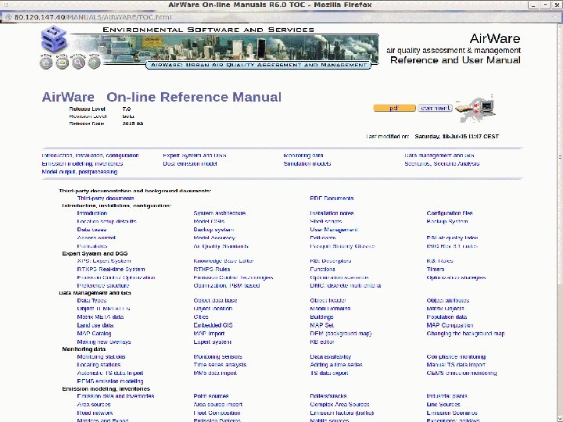Jump to Data management and GIS section

pos(439,156)
